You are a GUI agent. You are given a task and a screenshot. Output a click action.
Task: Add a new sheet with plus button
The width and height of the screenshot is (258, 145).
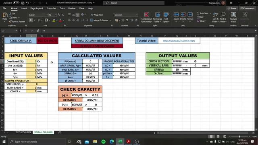click(60, 133)
